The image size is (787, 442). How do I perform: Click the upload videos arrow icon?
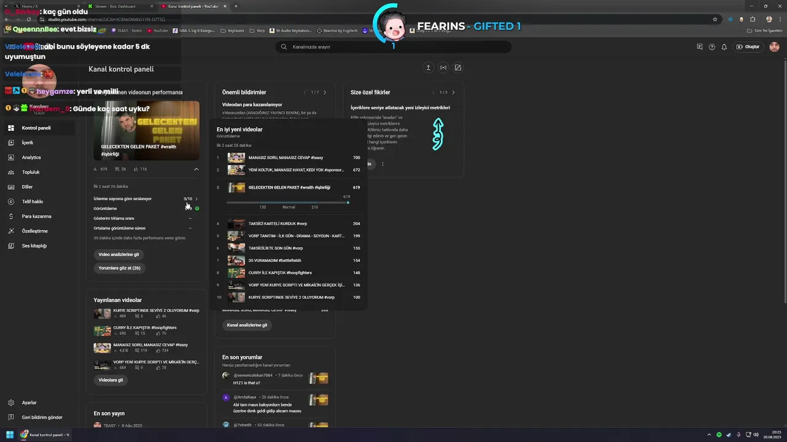[429, 68]
